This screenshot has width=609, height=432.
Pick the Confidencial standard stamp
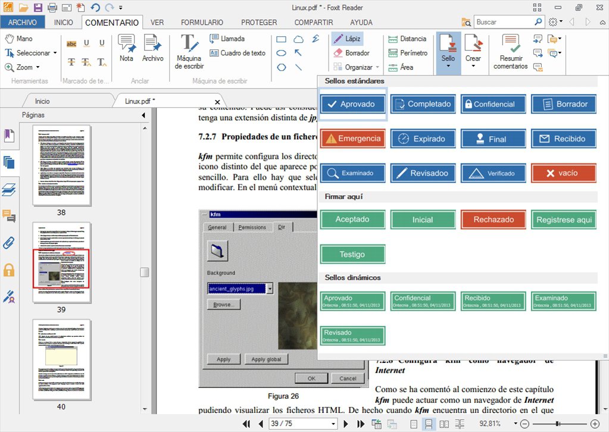[x=494, y=104]
